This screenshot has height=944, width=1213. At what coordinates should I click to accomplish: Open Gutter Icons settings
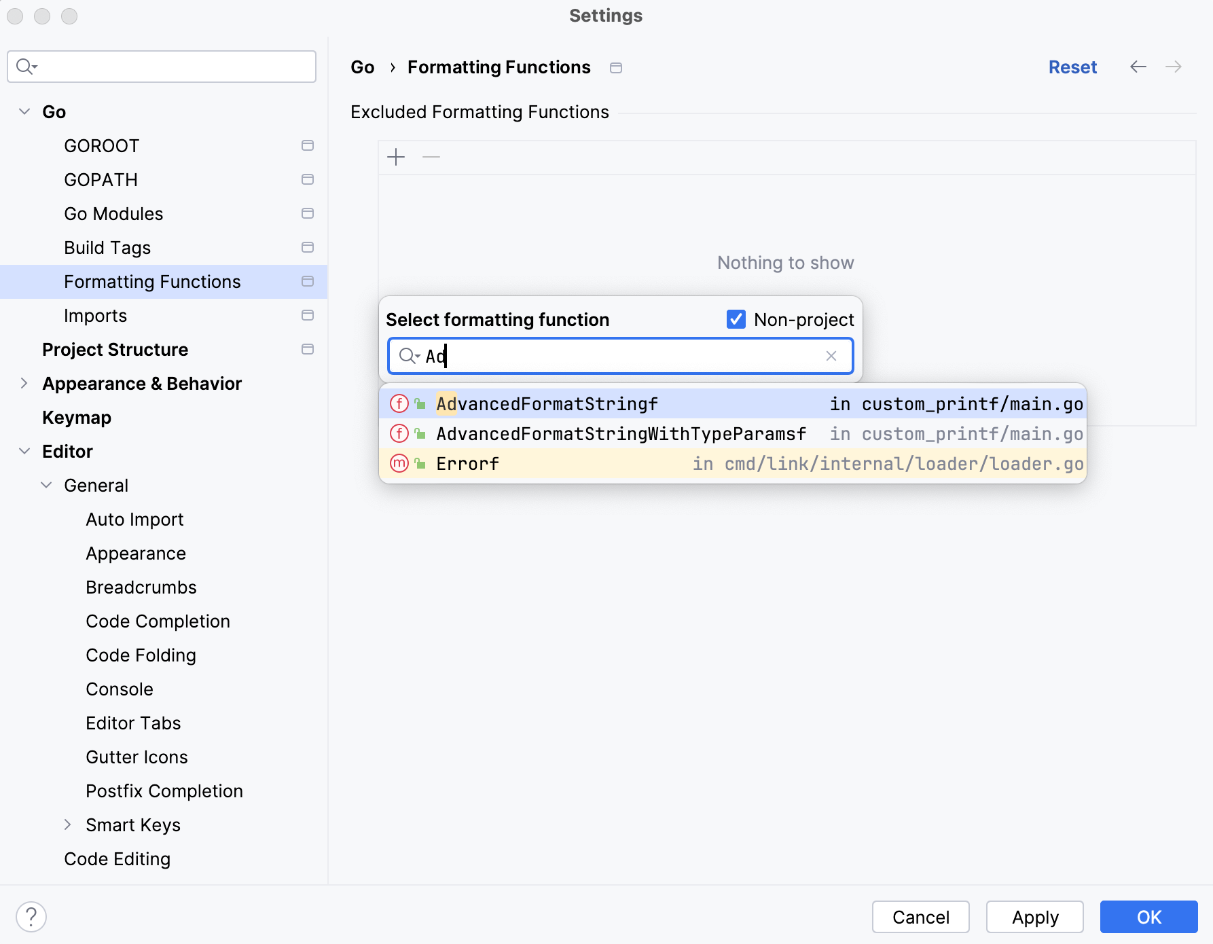tap(137, 757)
